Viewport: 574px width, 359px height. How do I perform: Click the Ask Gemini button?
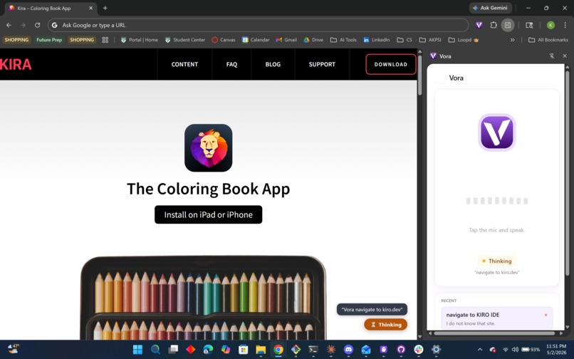(x=491, y=8)
